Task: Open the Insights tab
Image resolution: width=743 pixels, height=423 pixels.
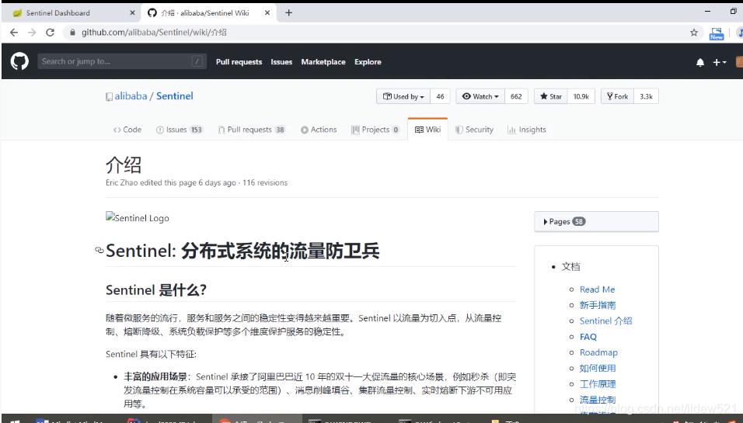Action: point(527,130)
